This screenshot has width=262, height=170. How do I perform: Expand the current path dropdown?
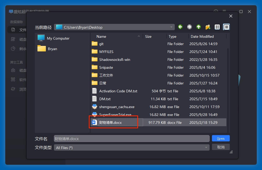[171, 27]
